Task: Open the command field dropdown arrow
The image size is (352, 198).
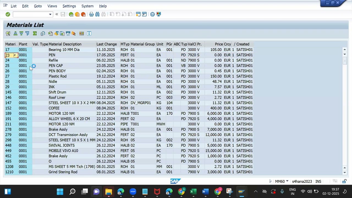Action: point(50,14)
